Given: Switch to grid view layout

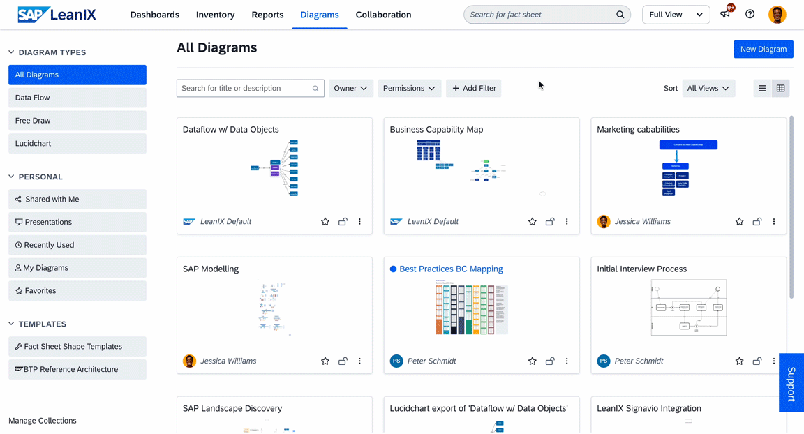Looking at the screenshot, I should point(780,88).
